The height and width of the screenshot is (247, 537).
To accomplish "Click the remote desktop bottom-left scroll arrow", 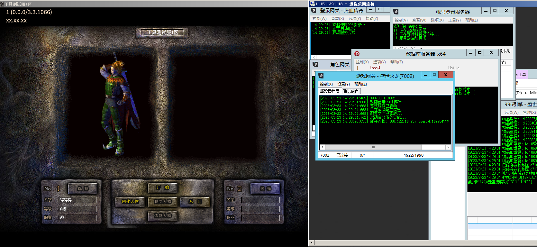I will pos(311,242).
